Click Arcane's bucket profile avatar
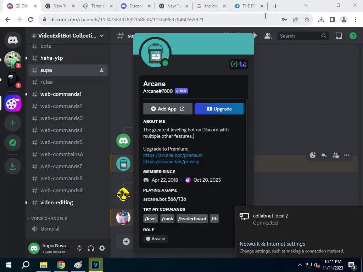 point(155,53)
